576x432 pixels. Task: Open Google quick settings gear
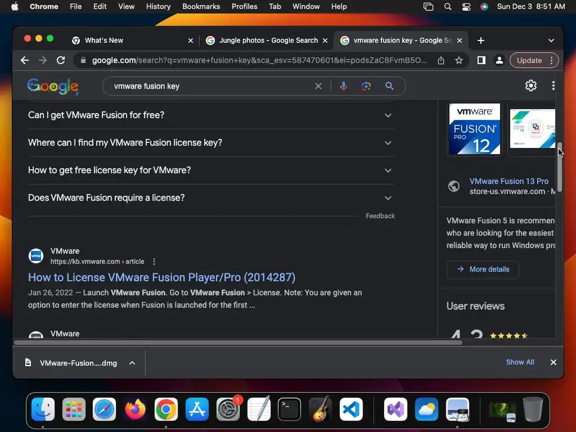pos(531,85)
